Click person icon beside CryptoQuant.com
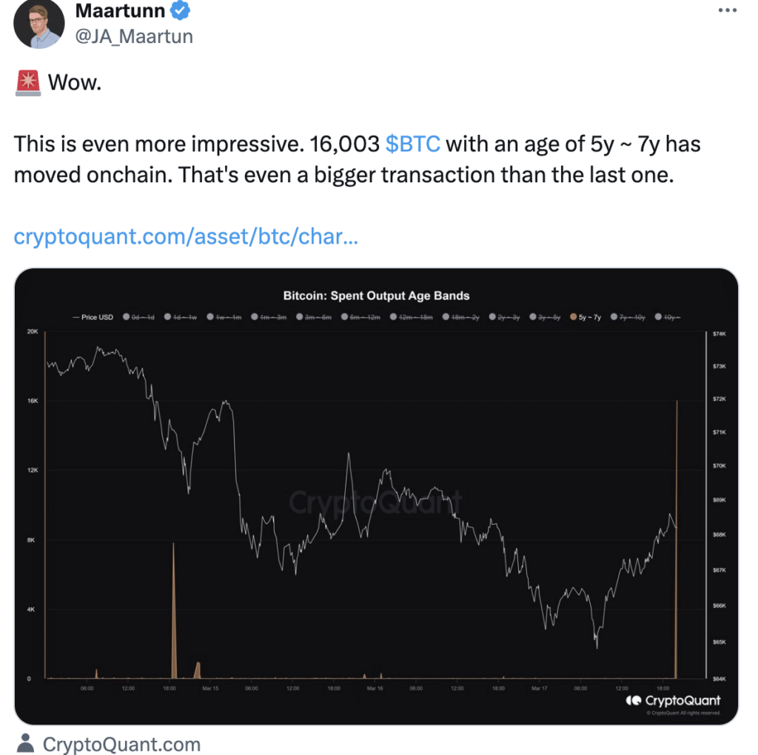The height and width of the screenshot is (755, 758). click(26, 742)
